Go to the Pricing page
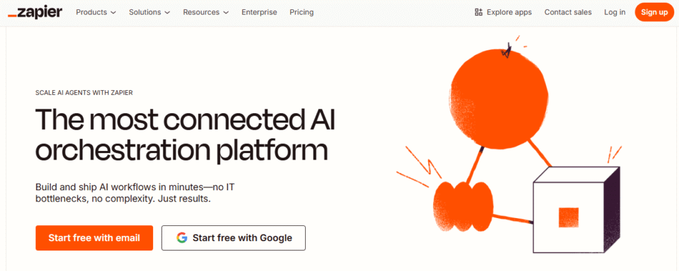The width and height of the screenshot is (679, 271). click(302, 12)
